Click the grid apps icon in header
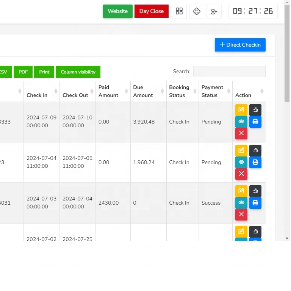291x291 pixels. [179, 11]
